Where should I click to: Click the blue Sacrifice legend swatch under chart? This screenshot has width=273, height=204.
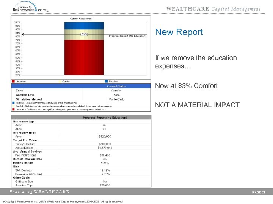pyautogui.click(x=107, y=81)
